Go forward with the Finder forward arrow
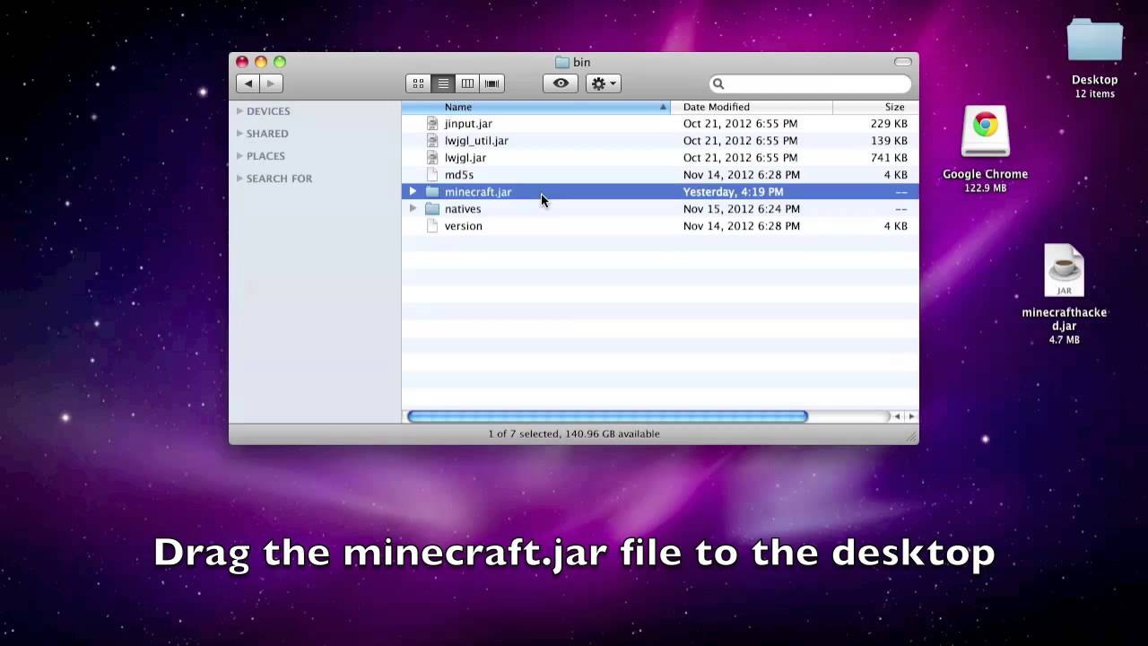Screen dimensions: 1148x646 (x=271, y=83)
